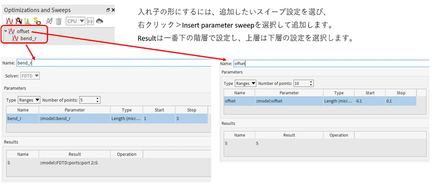Open the Type Ranges dropdown in offset dialog
The height and width of the screenshot is (186, 437).
click(x=246, y=83)
